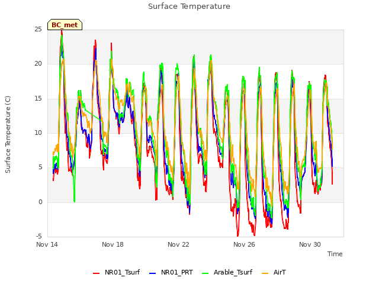The image size is (379, 284).
Task: Click the Nov 30 x-axis tick label
Action: pyautogui.click(x=310, y=244)
